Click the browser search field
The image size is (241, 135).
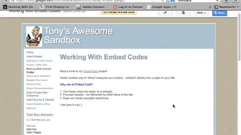point(195,1)
